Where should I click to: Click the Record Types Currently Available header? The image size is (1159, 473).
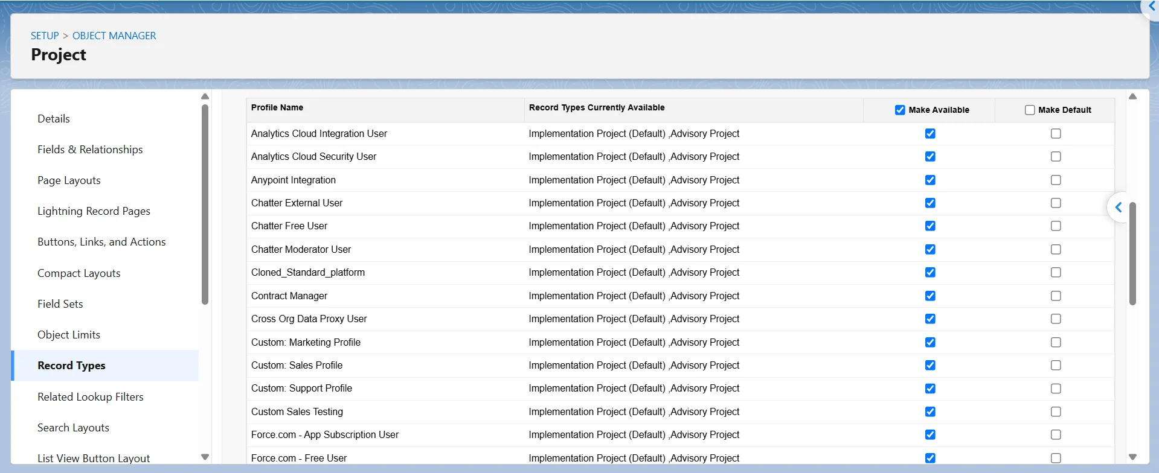coord(597,107)
